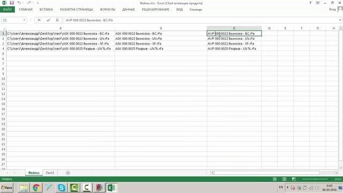343x193 pixels.
Task: Select row 5 header
Action: coord(3,54)
